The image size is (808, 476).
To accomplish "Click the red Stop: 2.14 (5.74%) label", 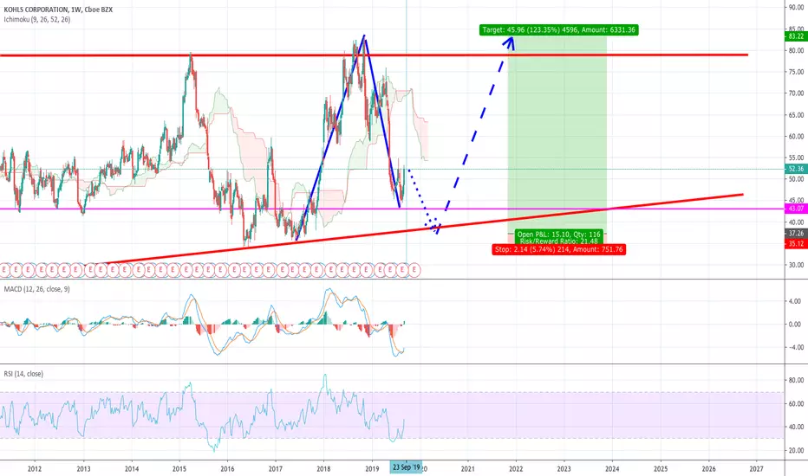I will click(x=558, y=249).
